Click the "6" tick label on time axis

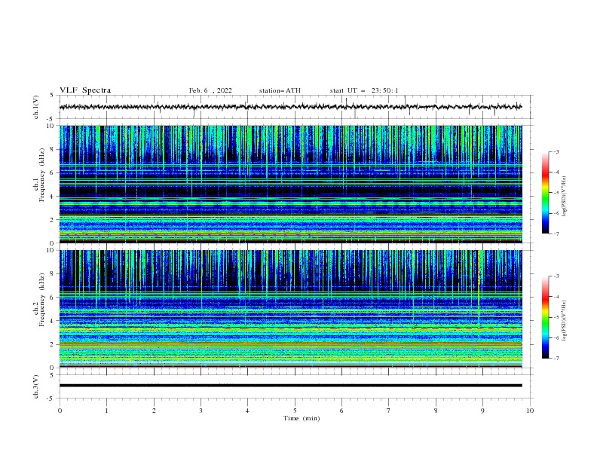click(x=341, y=411)
